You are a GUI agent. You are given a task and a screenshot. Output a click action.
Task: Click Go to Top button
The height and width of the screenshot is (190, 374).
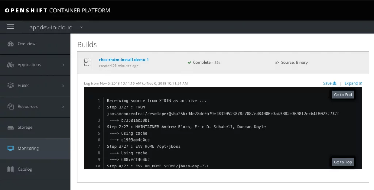[x=343, y=162]
